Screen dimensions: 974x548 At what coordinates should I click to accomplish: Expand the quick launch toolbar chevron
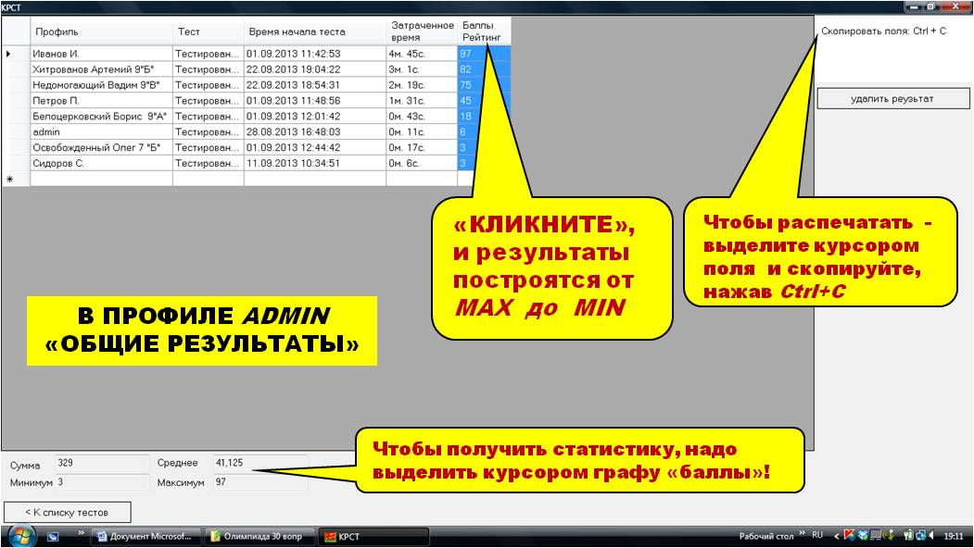[82, 530]
